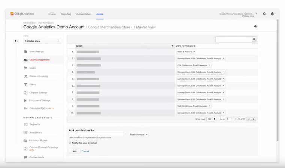Open Content Grouping in the sidebar
Image resolution: width=285 pixels, height=168 pixels.
39,76
